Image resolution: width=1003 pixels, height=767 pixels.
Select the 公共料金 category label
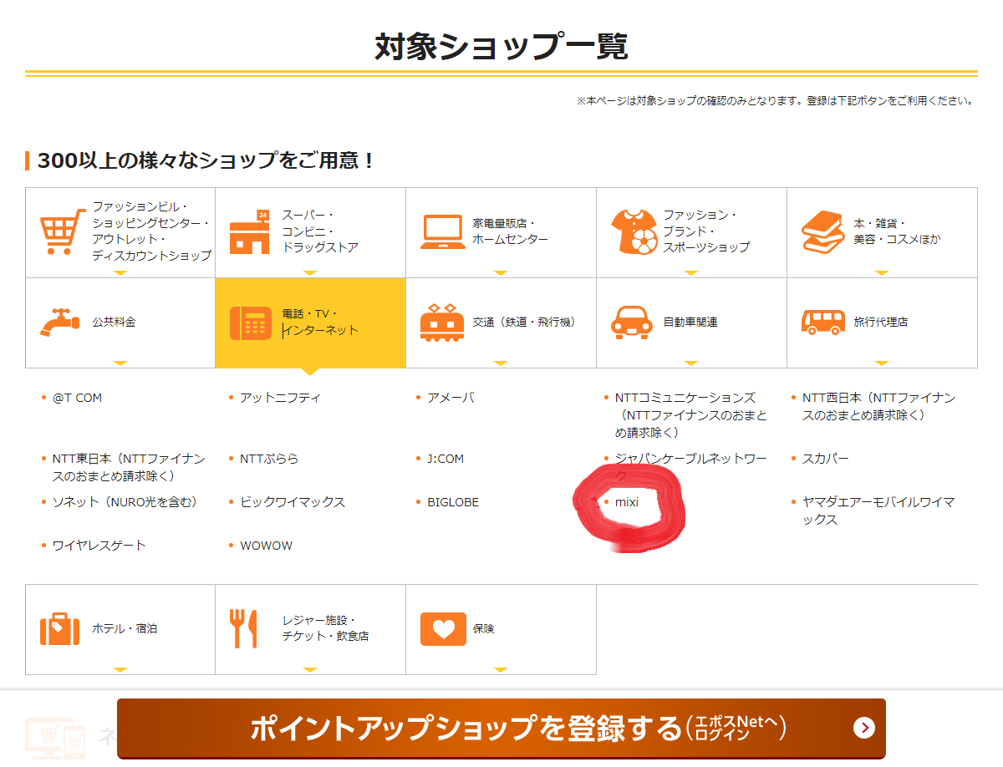(x=114, y=322)
